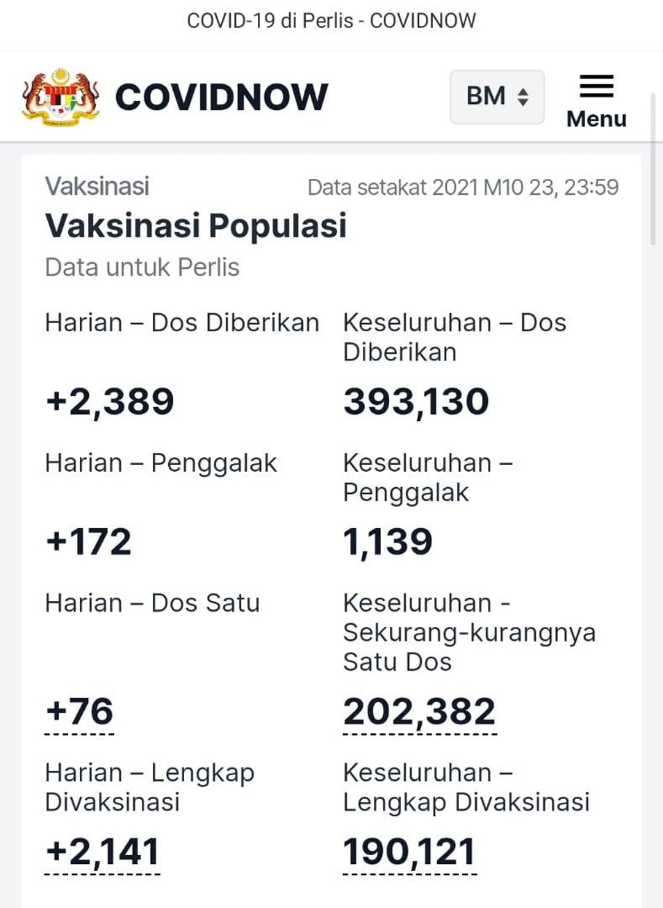663x908 pixels.
Task: Open the hamburger Menu icon
Action: click(596, 86)
